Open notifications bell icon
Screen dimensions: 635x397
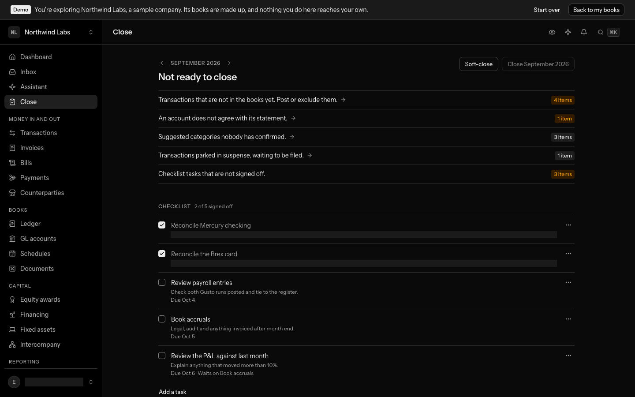click(584, 32)
